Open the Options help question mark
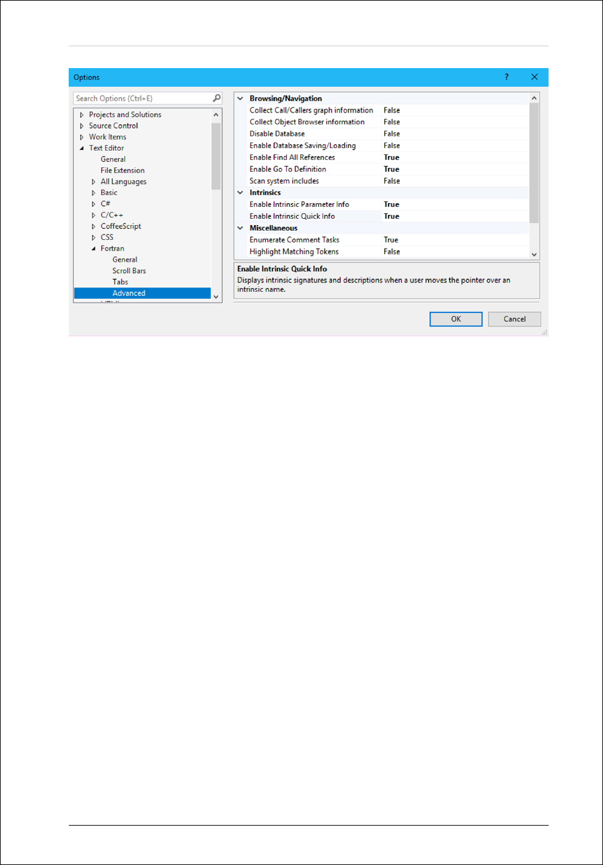The image size is (603, 865). coord(507,77)
